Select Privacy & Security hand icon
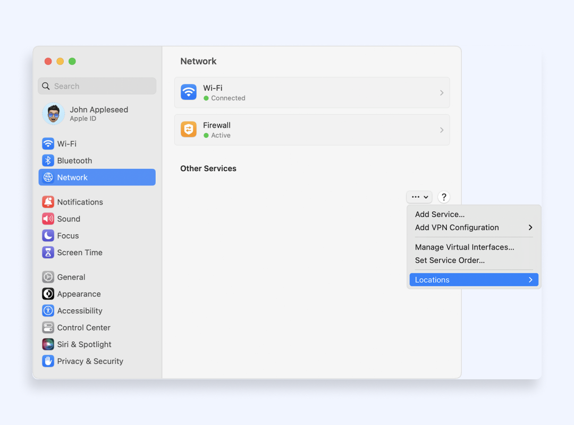This screenshot has width=574, height=425. [x=48, y=361]
